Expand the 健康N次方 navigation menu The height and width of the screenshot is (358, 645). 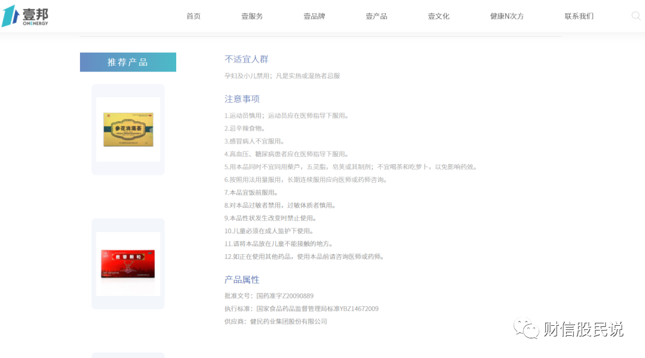pos(507,16)
